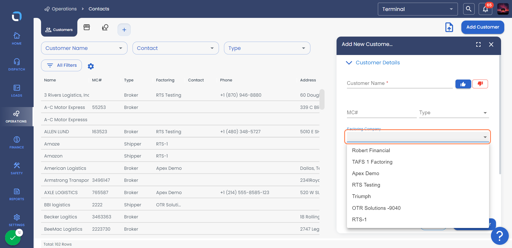Click the green checkmark tasks badge
The width and height of the screenshot is (512, 248).
pyautogui.click(x=13, y=237)
